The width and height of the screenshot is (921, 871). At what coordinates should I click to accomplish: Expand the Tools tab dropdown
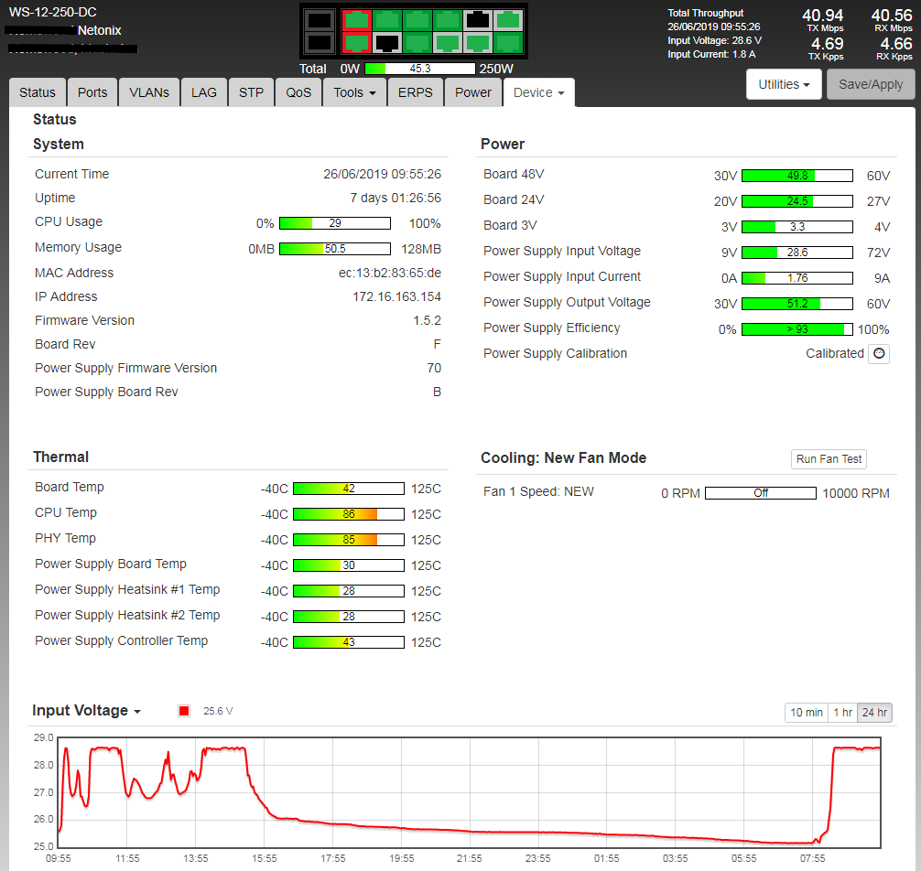(x=355, y=92)
